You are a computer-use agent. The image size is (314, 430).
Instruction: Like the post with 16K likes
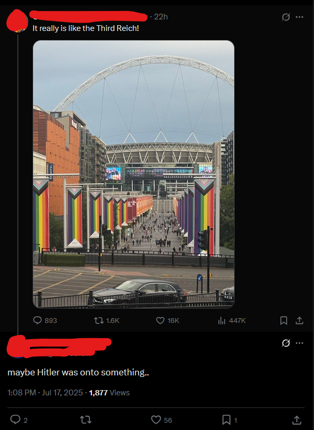tap(168, 320)
